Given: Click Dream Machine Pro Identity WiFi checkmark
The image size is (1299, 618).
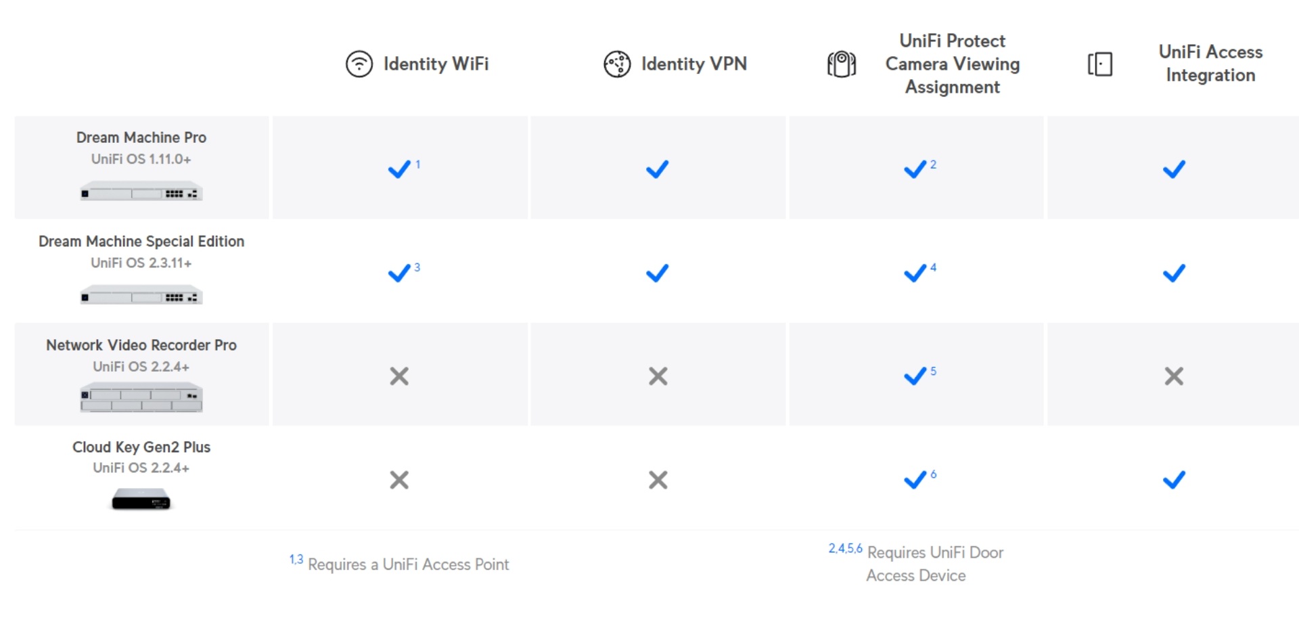Looking at the screenshot, I should pyautogui.click(x=399, y=169).
